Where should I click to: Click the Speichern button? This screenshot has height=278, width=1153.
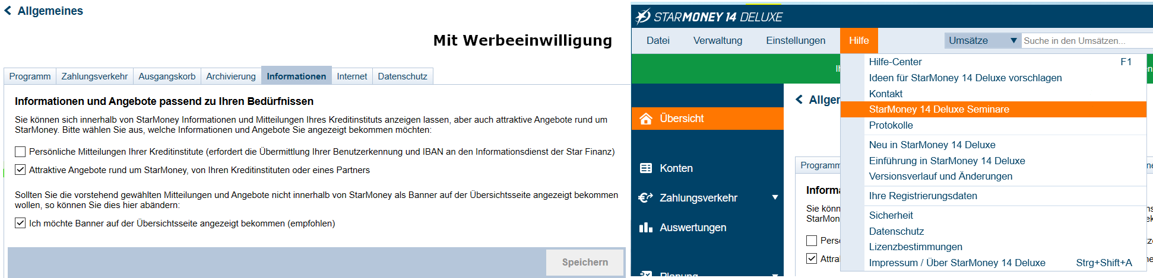point(585,262)
